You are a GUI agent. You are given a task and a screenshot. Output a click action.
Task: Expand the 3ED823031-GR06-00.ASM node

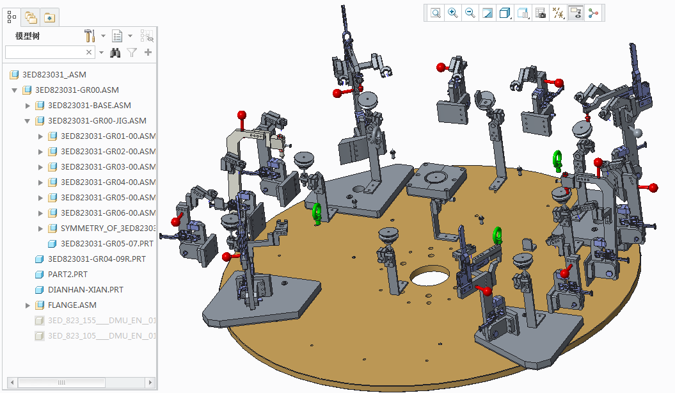point(40,213)
